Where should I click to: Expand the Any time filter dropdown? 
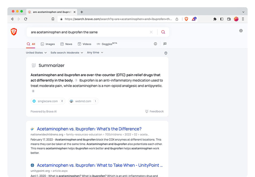tap(95, 53)
